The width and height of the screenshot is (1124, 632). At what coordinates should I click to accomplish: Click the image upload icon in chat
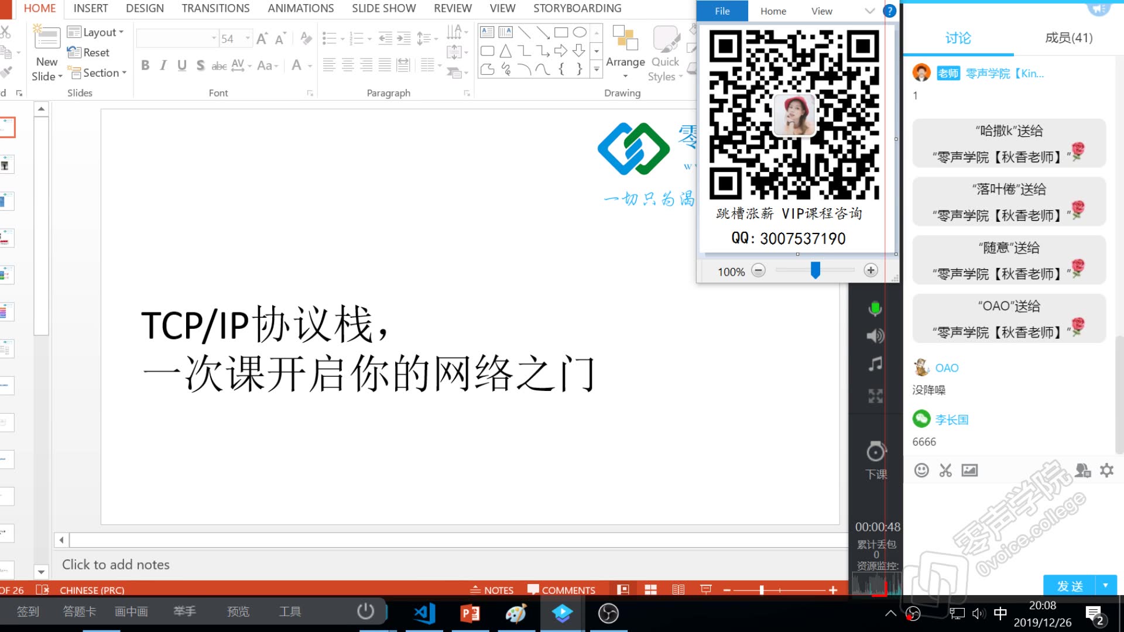[x=969, y=470]
